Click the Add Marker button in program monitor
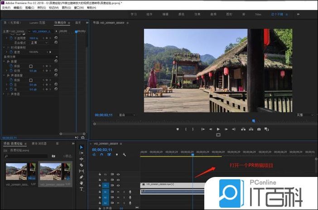Image resolution: width=318 pixels, height=210 pixels. click(x=178, y=129)
